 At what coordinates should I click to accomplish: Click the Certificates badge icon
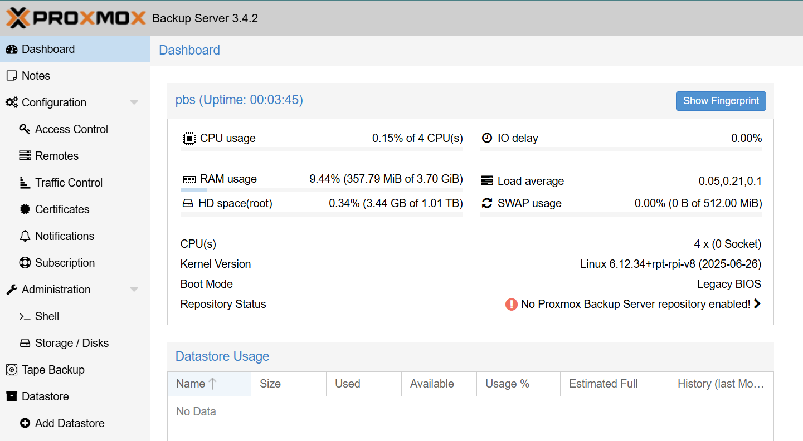pyautogui.click(x=25, y=209)
